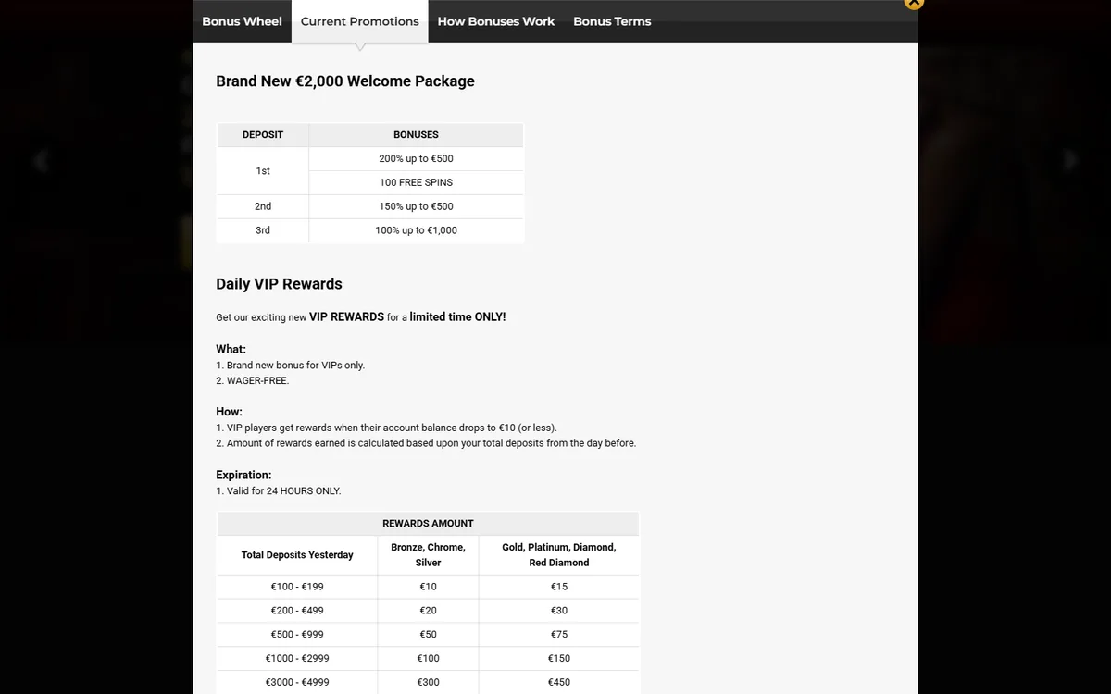Click the REWARDS AMOUNT table header
Screen dimensions: 1111x694
tap(428, 524)
